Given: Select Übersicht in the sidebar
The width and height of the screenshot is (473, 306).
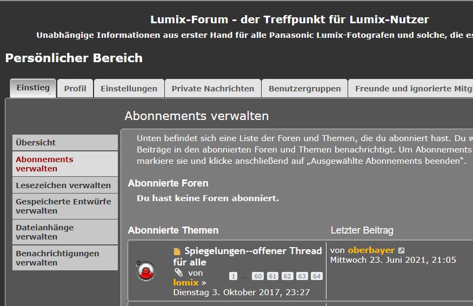Looking at the screenshot, I should tap(65, 142).
